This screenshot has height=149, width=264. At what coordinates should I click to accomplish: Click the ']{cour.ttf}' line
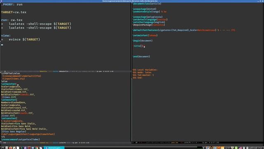[x=8, y=116]
